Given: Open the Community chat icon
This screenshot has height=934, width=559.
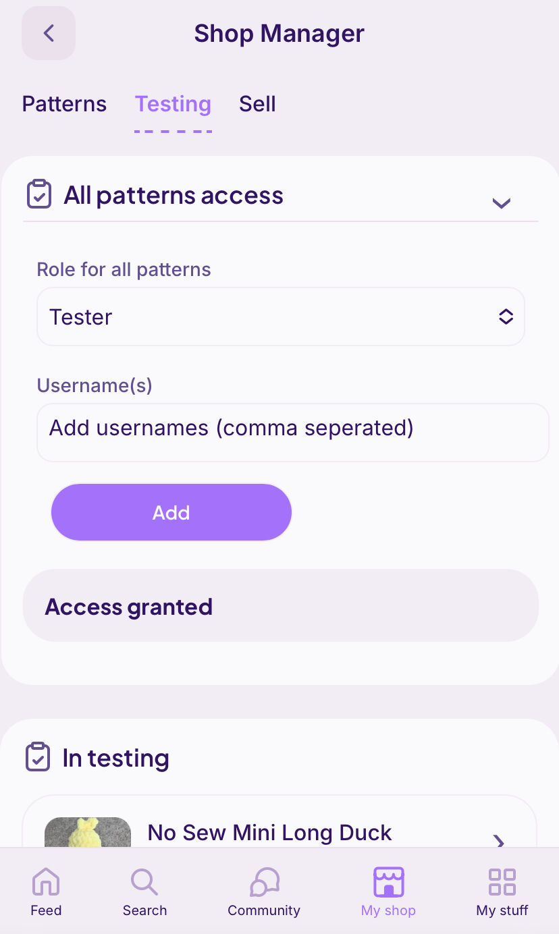Looking at the screenshot, I should pos(264,881).
